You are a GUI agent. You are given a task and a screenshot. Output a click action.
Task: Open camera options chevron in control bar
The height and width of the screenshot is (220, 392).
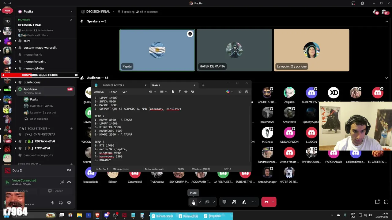coord(214,202)
